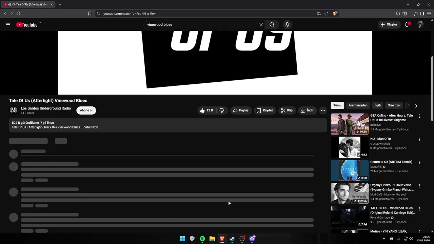Open the Windows Start menu

182,239
